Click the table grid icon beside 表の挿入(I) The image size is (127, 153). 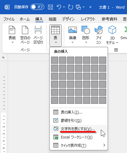56,112
